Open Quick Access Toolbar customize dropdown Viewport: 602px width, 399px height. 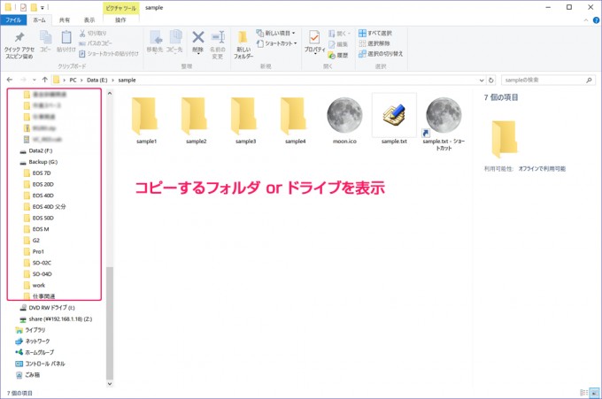pyautogui.click(x=42, y=7)
